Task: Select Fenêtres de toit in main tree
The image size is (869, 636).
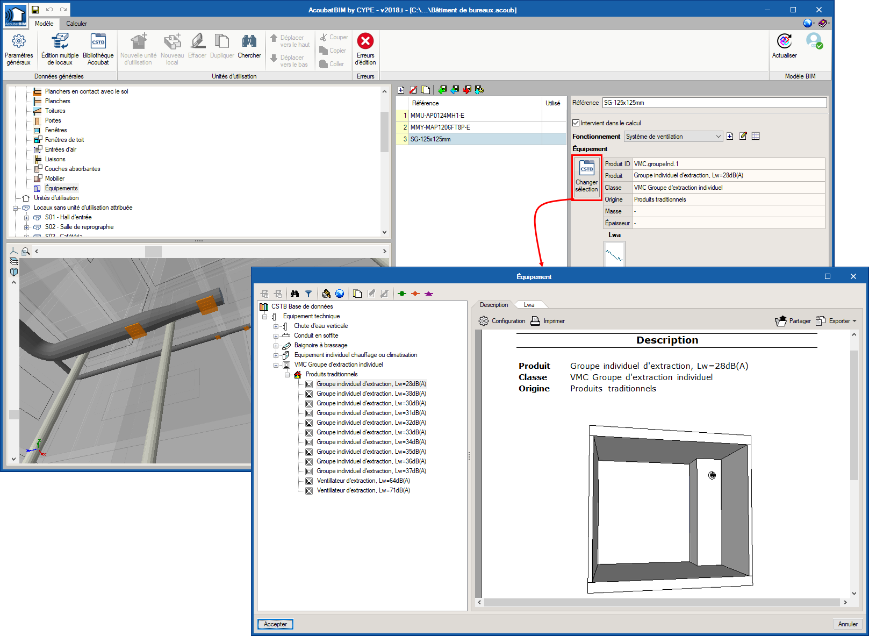Action: (x=64, y=140)
